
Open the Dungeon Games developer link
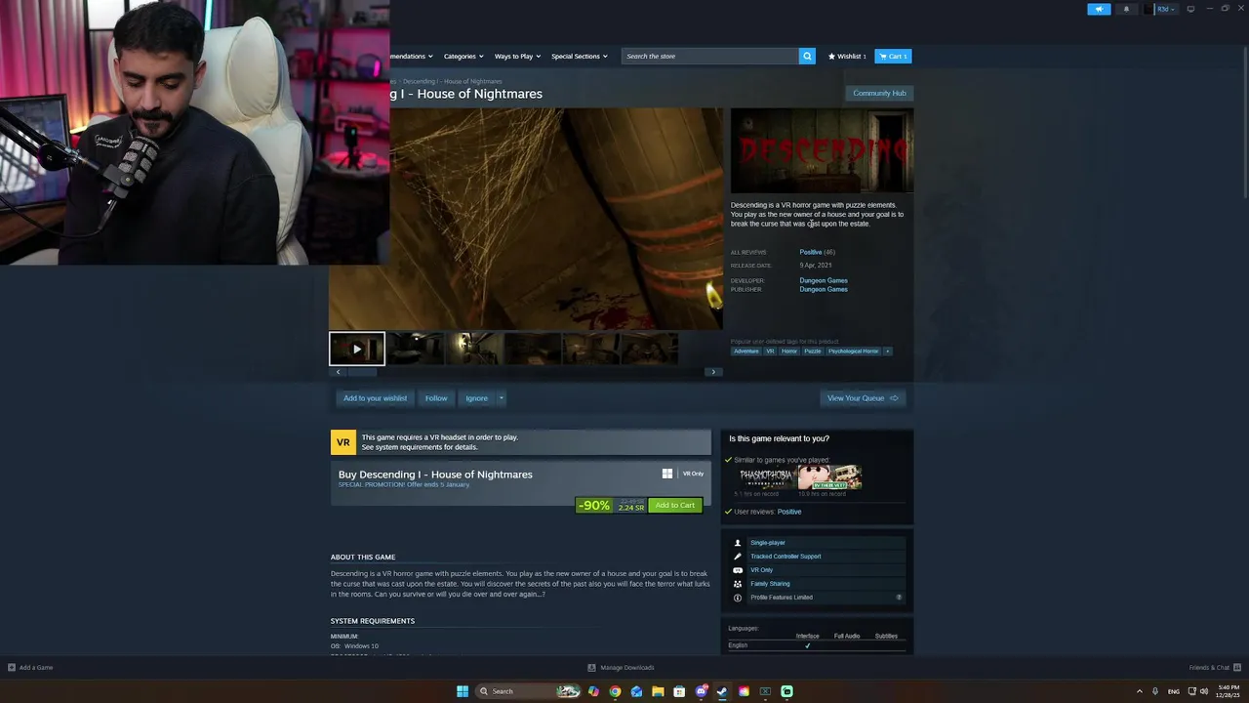[x=824, y=280]
